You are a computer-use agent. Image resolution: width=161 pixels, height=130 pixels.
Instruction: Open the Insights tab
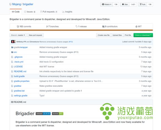point(67,12)
